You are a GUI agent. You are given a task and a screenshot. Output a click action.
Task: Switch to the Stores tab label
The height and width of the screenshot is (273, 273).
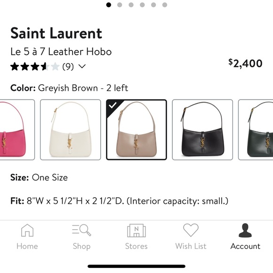click(136, 246)
